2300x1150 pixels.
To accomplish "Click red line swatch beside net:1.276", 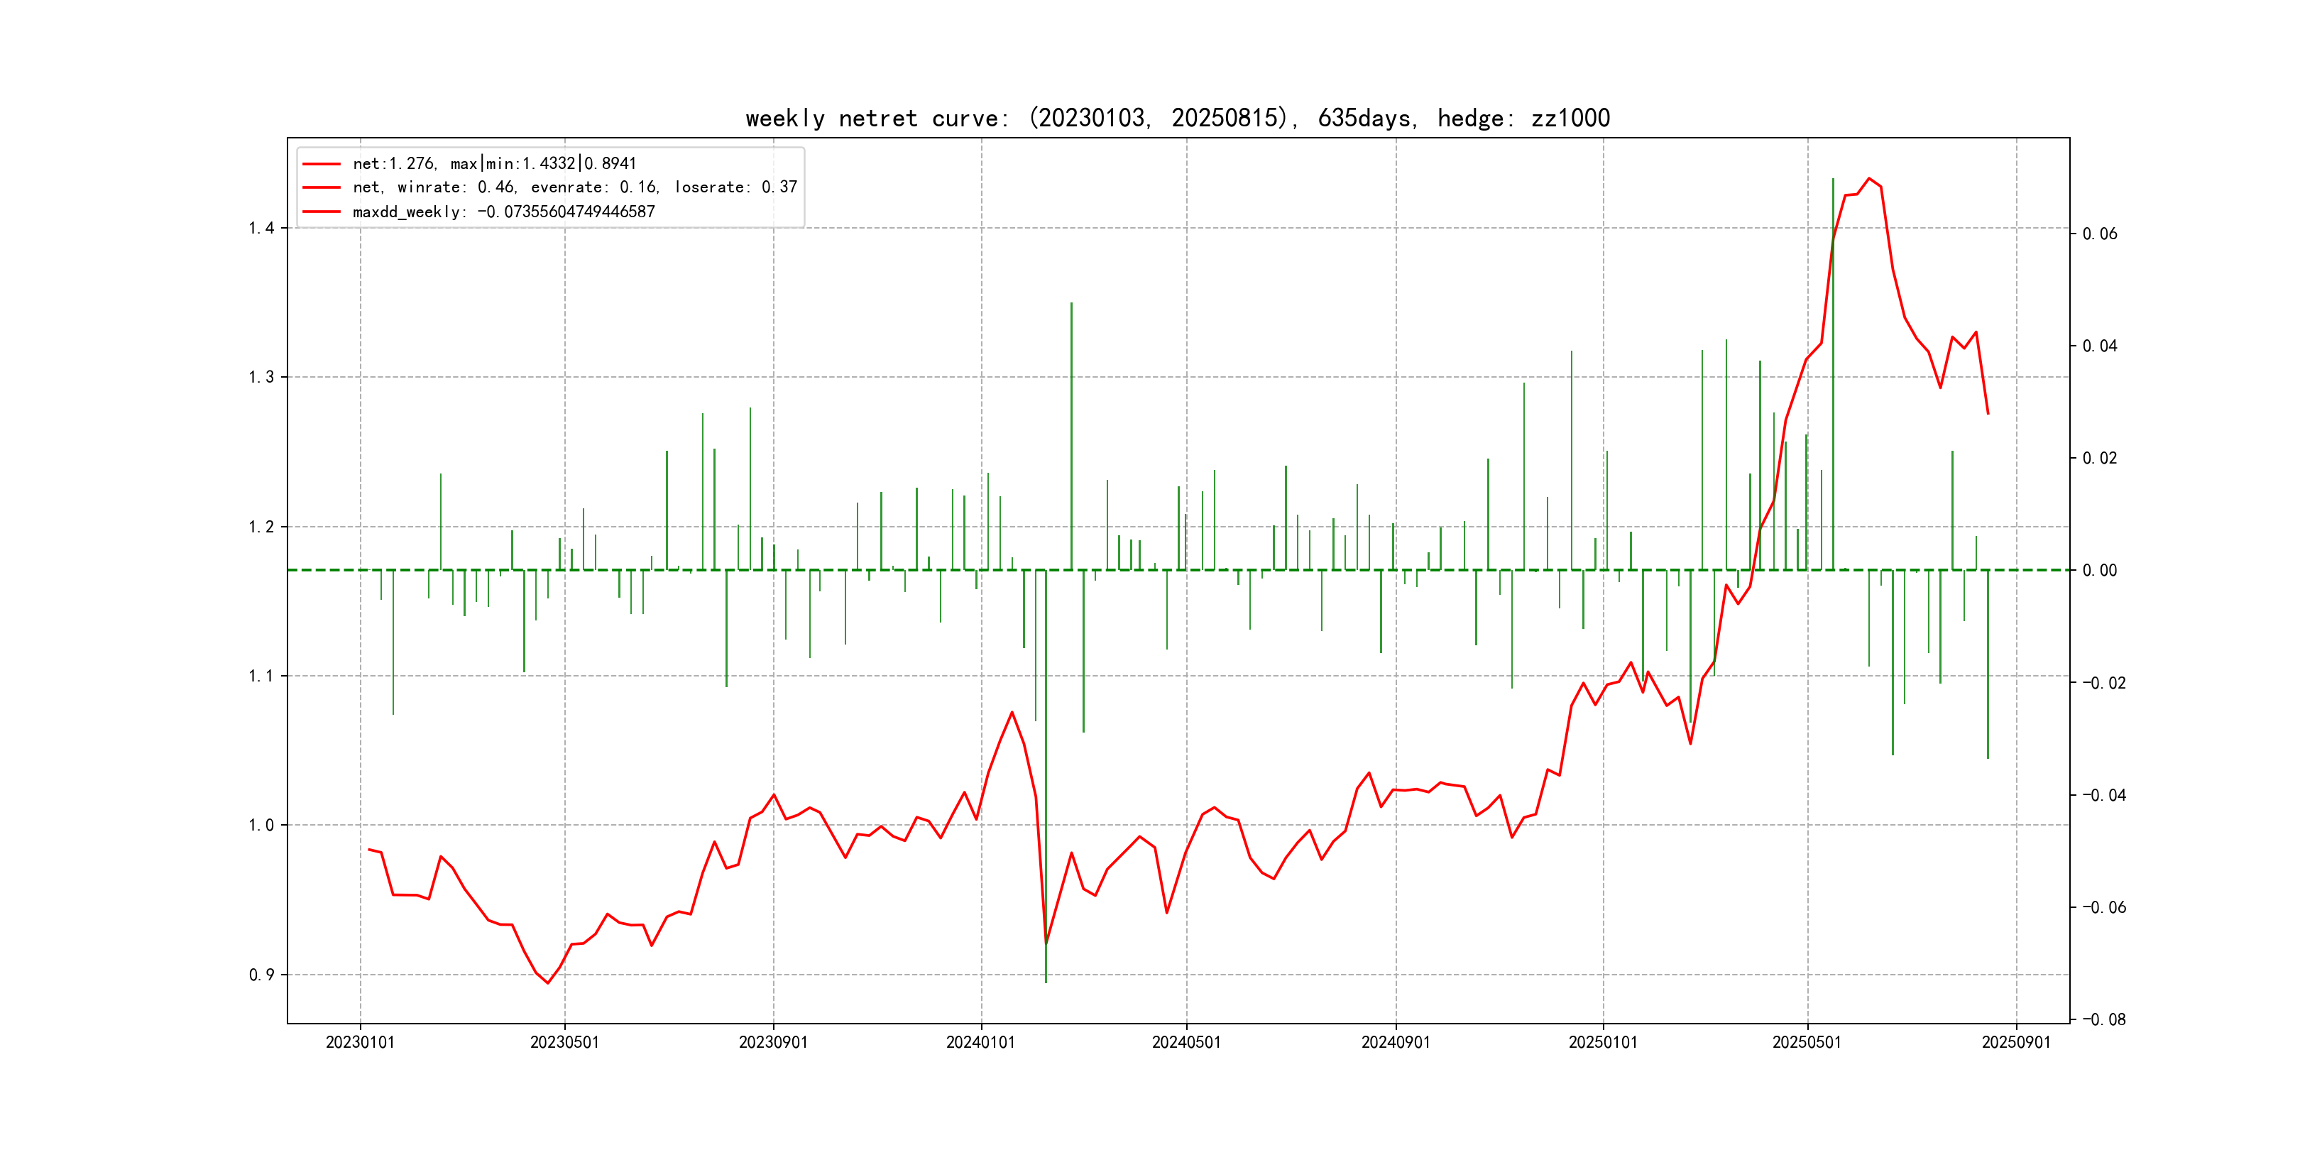I will coord(322,164).
